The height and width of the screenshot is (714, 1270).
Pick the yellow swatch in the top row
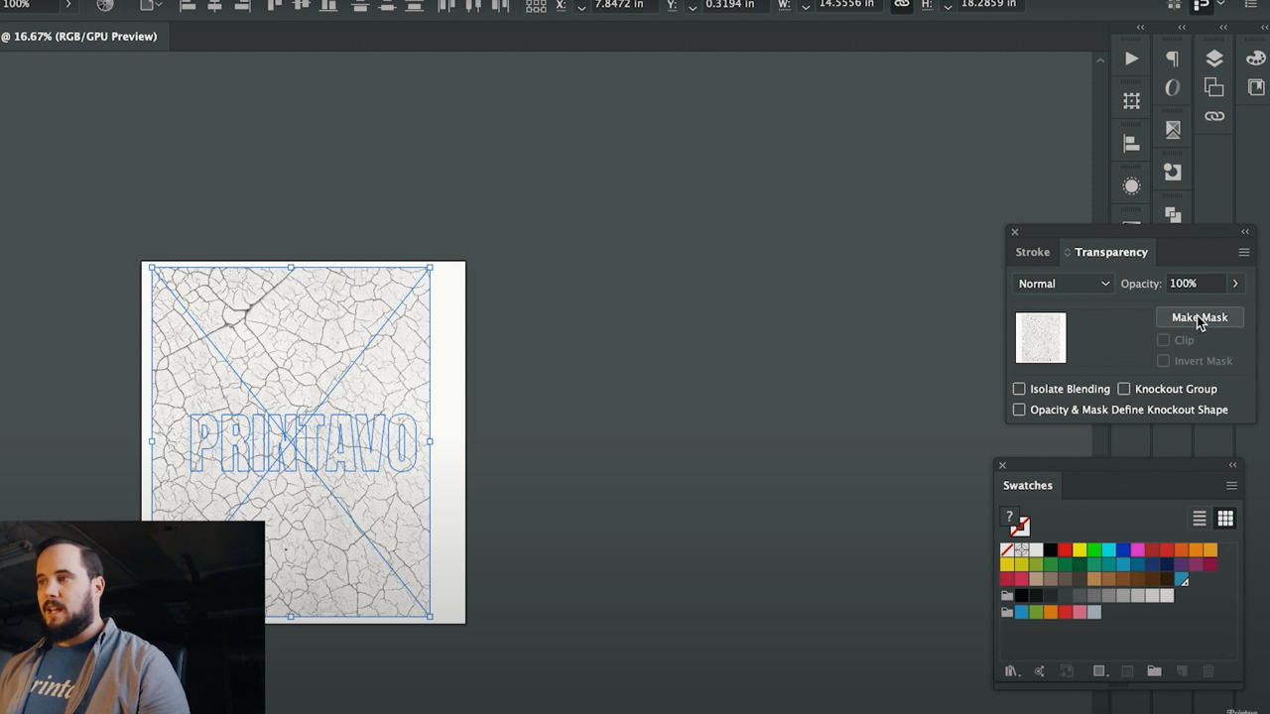coord(1079,549)
